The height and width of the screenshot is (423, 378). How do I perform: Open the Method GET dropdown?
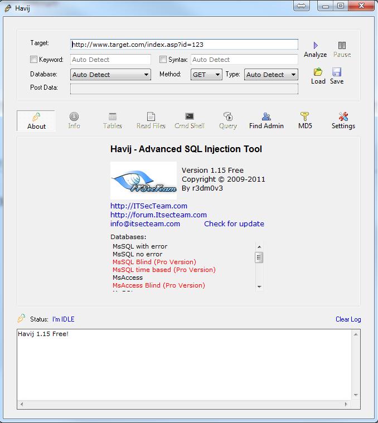tap(206, 75)
